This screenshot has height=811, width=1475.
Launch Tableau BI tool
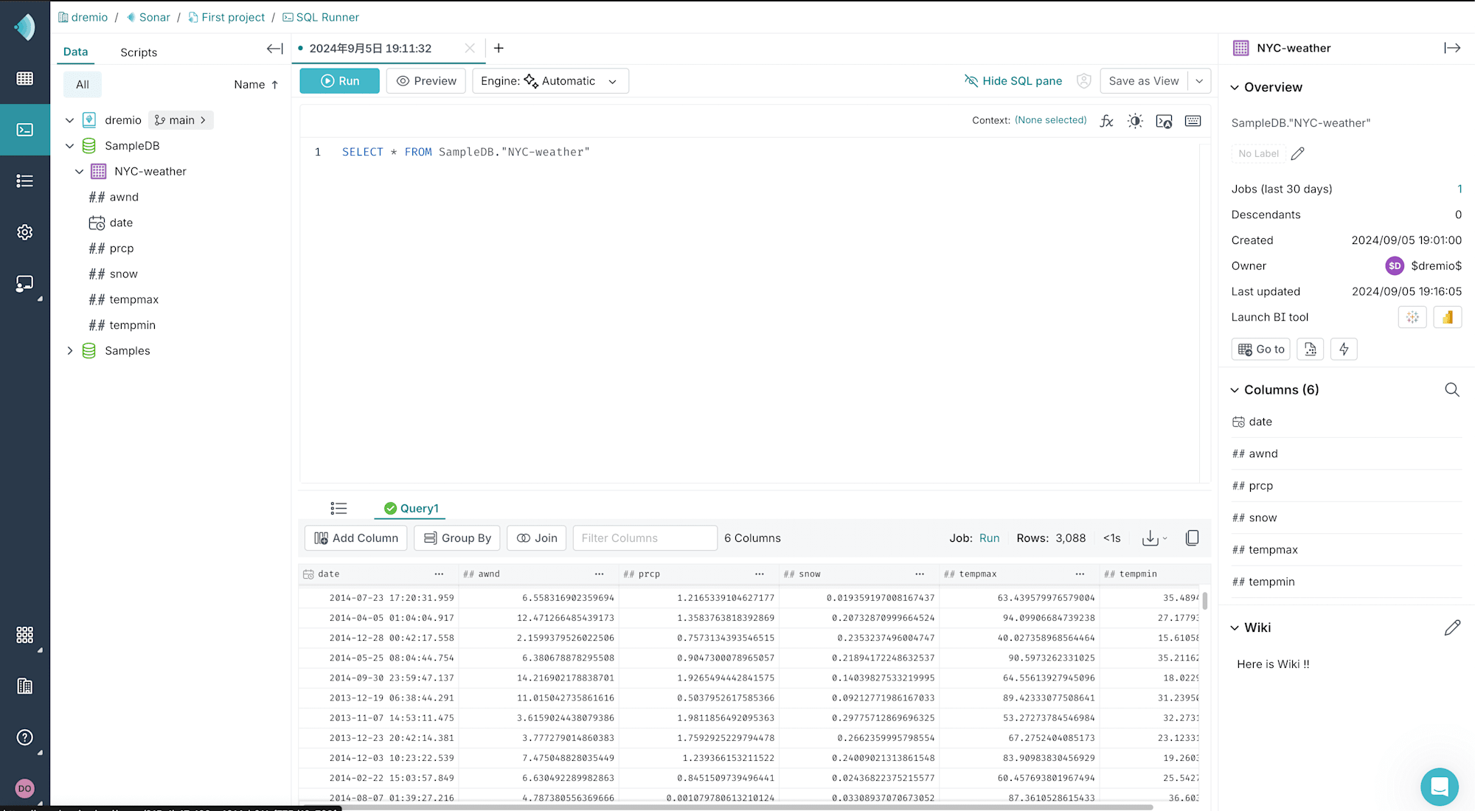pyautogui.click(x=1412, y=317)
